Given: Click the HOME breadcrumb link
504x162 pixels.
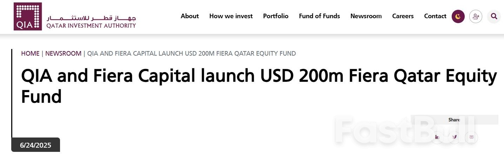Looking at the screenshot, I should coord(30,54).
